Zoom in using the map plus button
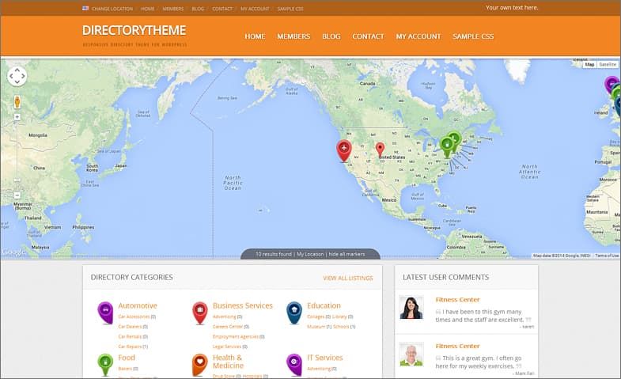 [x=17, y=117]
